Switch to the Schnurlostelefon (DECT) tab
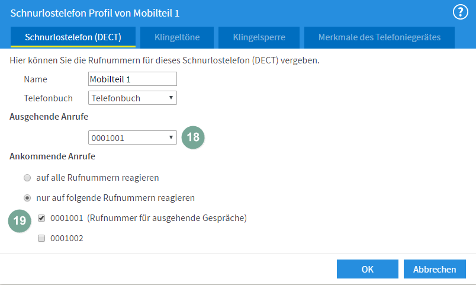 (x=73, y=37)
